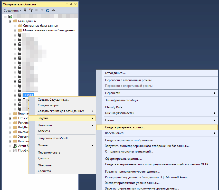
Task: Collapse the Базы данных folder
Action: (10, 21)
